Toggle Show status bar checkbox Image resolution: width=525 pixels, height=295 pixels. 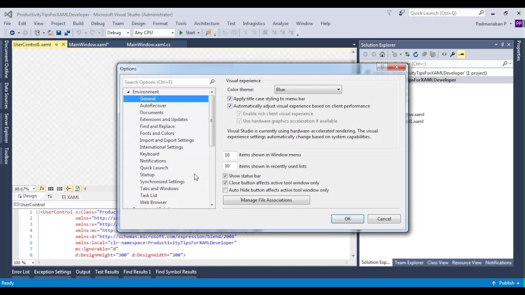[x=225, y=176]
